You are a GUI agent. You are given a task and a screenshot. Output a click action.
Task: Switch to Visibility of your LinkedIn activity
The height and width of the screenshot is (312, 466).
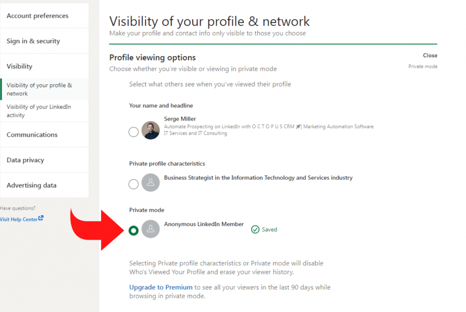(x=40, y=111)
